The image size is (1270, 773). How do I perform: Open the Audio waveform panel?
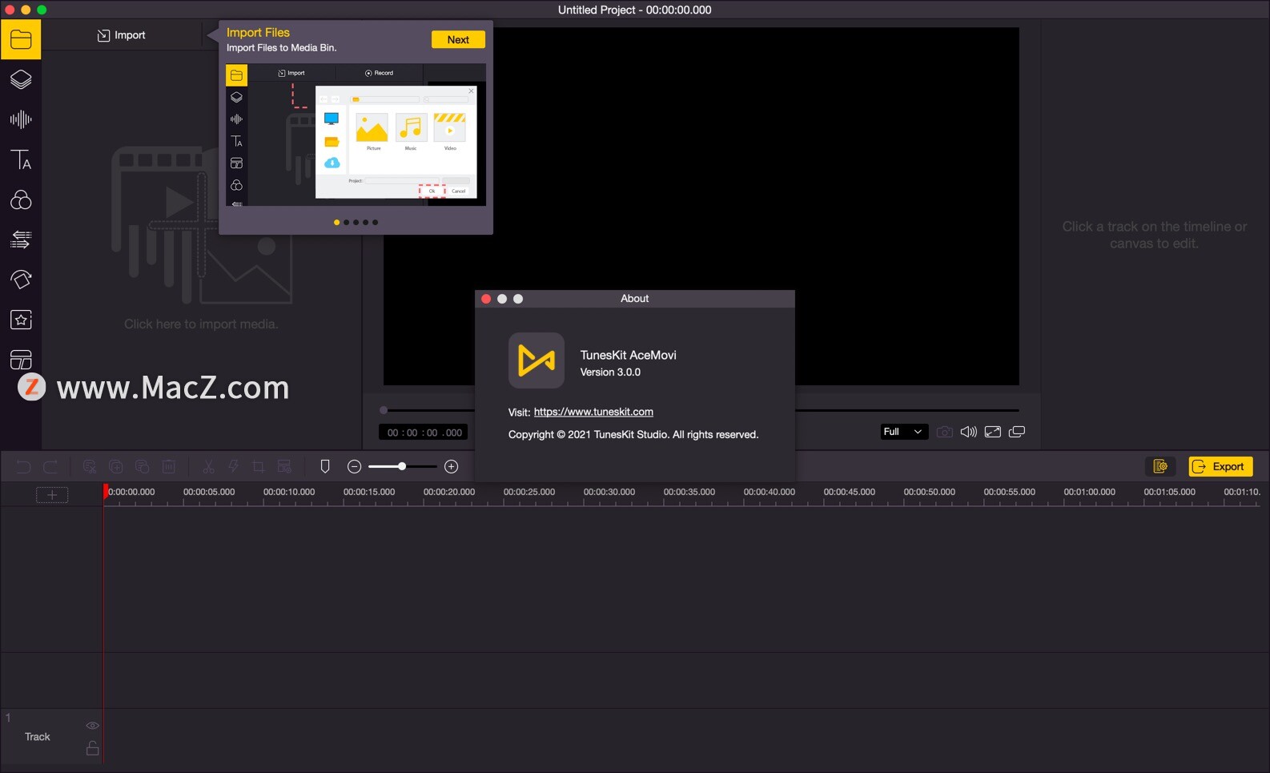[21, 119]
